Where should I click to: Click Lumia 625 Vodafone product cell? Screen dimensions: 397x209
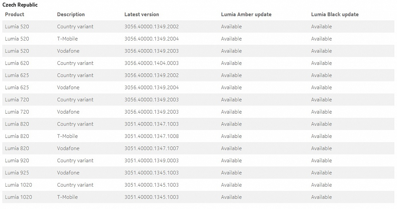(x=17, y=87)
